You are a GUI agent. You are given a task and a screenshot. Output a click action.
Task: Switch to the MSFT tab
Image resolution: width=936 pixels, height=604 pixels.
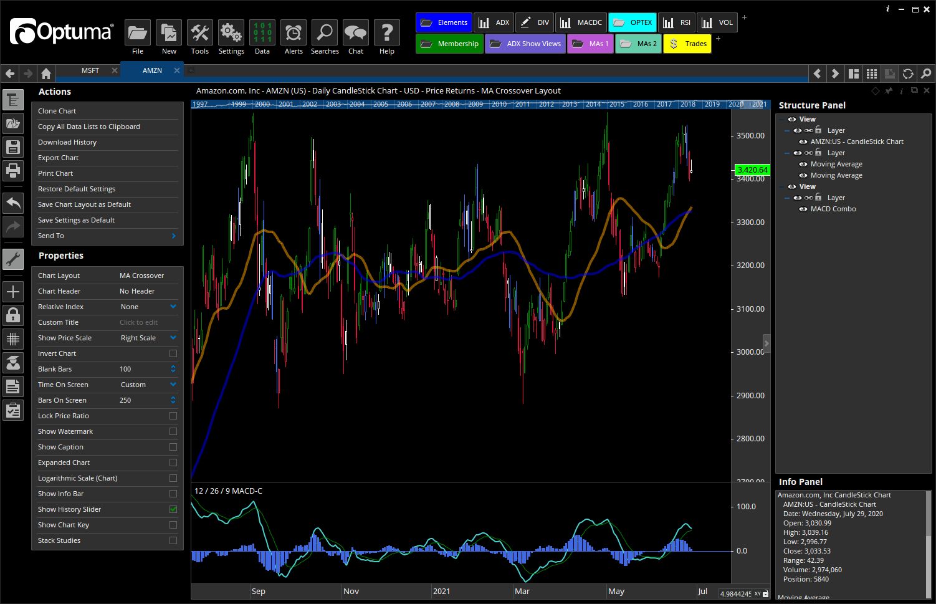pyautogui.click(x=90, y=70)
